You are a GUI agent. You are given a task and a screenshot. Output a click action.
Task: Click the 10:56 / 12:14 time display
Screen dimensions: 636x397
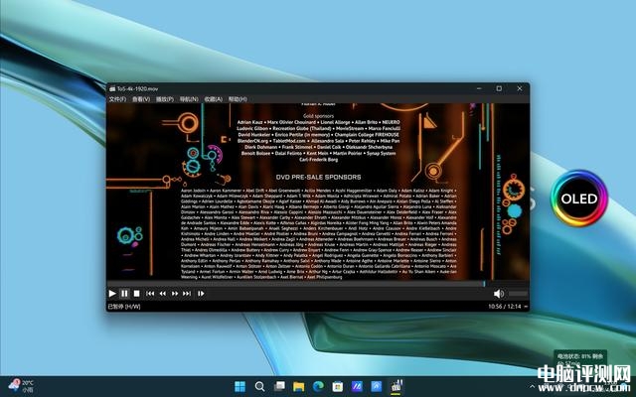[x=505, y=307]
